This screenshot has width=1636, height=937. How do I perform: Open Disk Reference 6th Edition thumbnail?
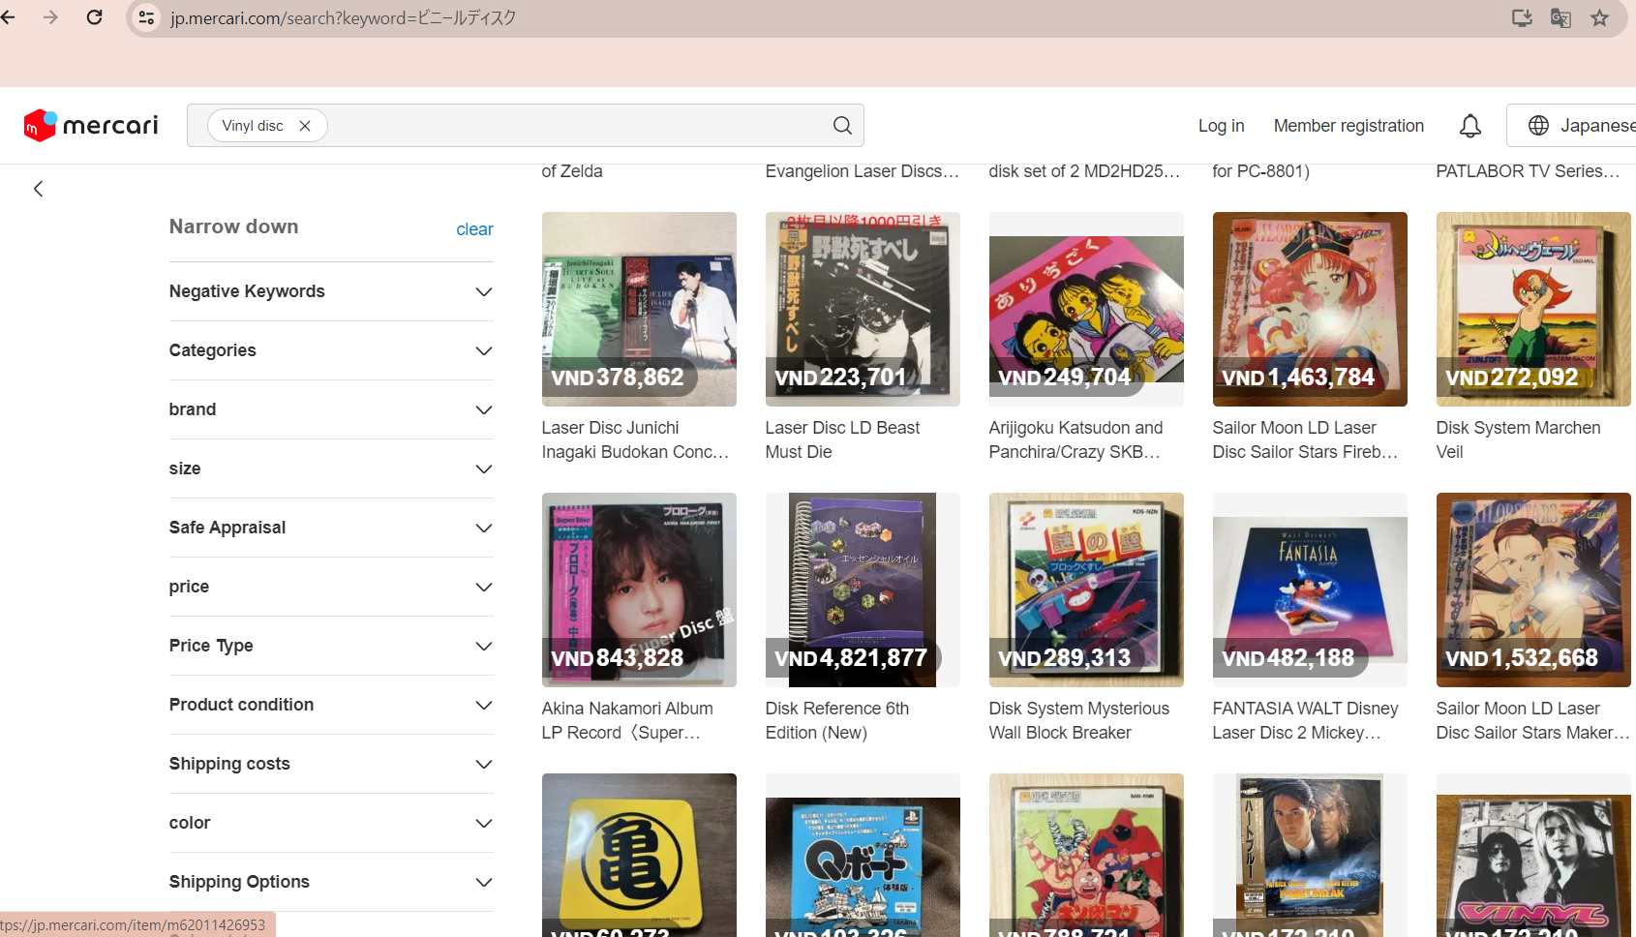863,589
